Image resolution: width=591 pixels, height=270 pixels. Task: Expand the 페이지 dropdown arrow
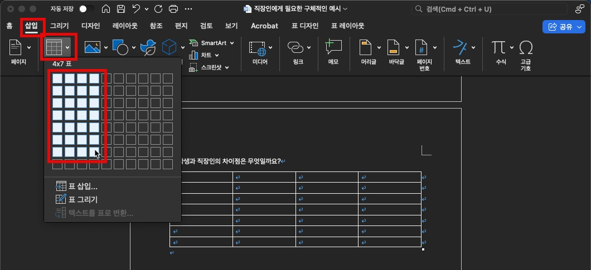(29, 47)
